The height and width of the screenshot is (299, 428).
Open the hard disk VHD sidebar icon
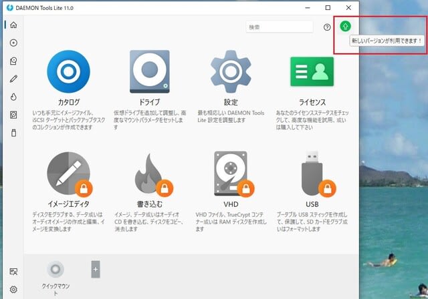click(x=13, y=115)
